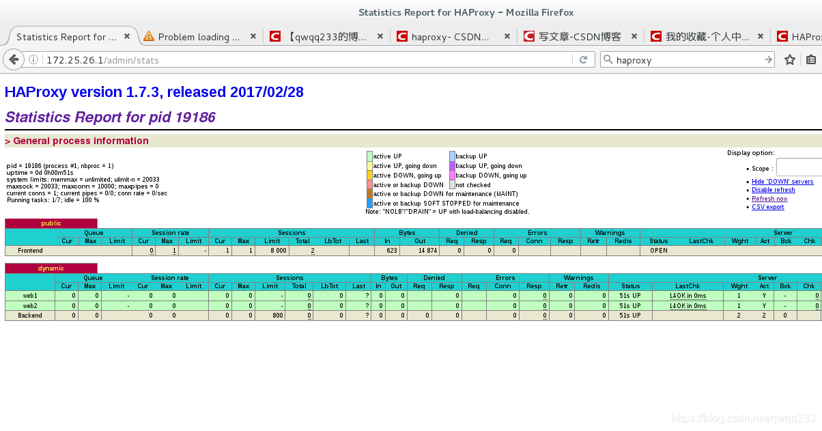Open the bookmarks list icon
The image size is (822, 431).
pos(811,60)
